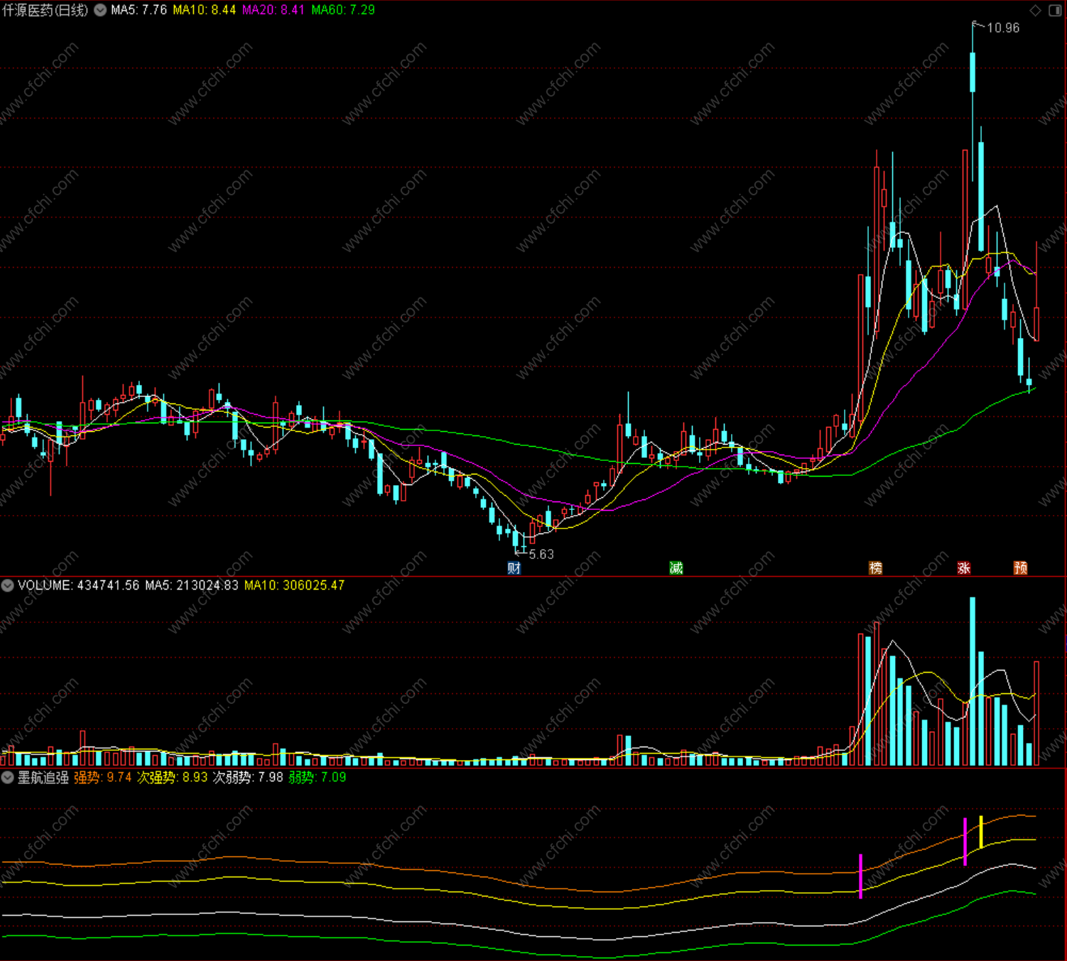The image size is (1067, 961).
Task: Click the orange 榜 marker below the chart
Action: (875, 568)
